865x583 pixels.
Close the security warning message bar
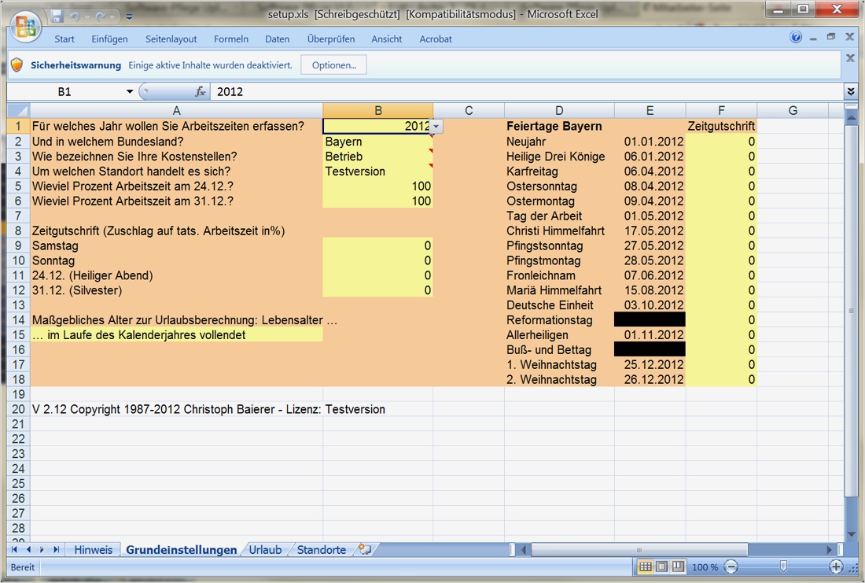click(850, 58)
